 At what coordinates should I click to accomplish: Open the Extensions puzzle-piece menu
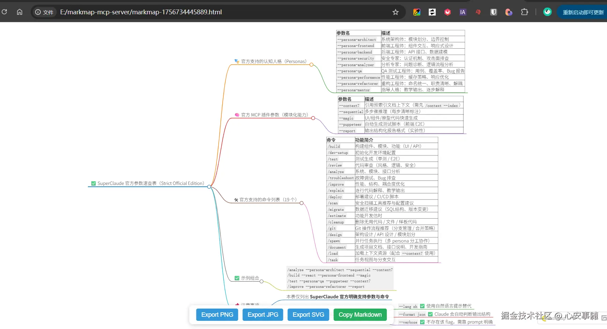(524, 12)
